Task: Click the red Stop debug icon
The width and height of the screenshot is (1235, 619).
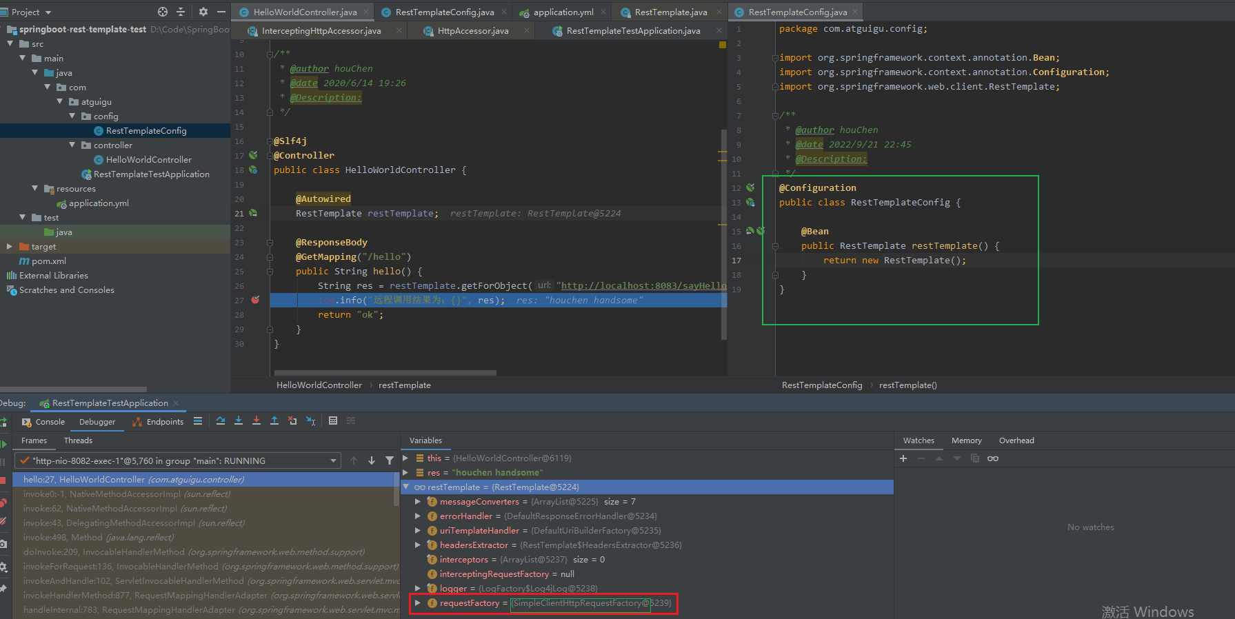Action: point(3,480)
